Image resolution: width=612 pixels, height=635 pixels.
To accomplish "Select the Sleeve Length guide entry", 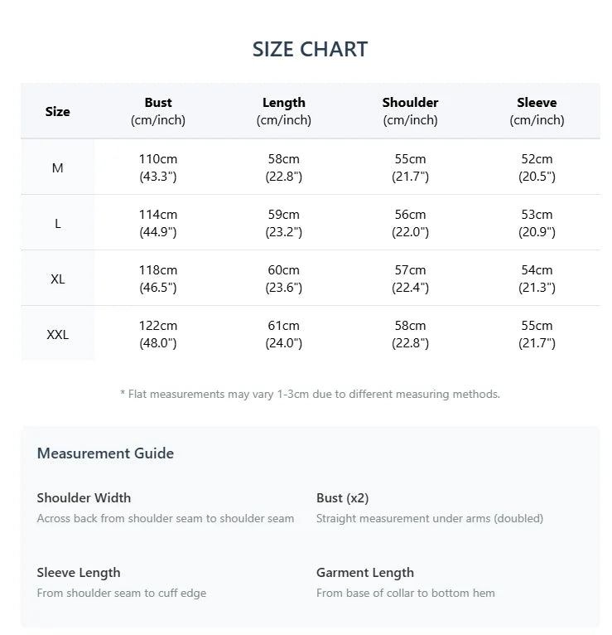I will (x=79, y=573).
